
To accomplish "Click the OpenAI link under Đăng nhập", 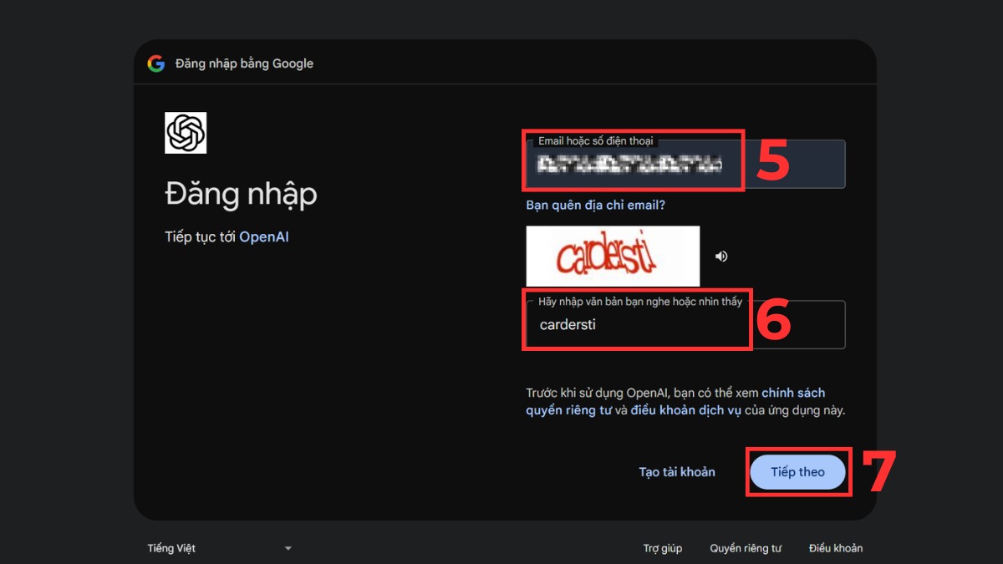I will tap(264, 237).
